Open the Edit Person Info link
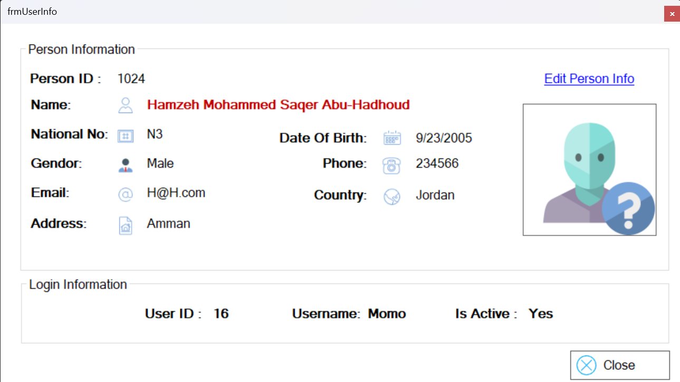Screen dimensions: 680x382 [x=589, y=79]
